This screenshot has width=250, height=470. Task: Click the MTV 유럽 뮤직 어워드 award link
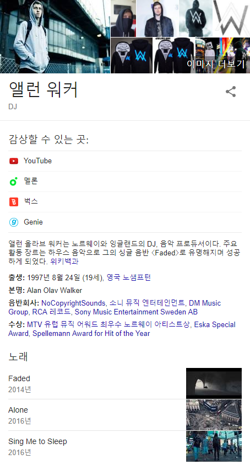[x=108, y=324]
